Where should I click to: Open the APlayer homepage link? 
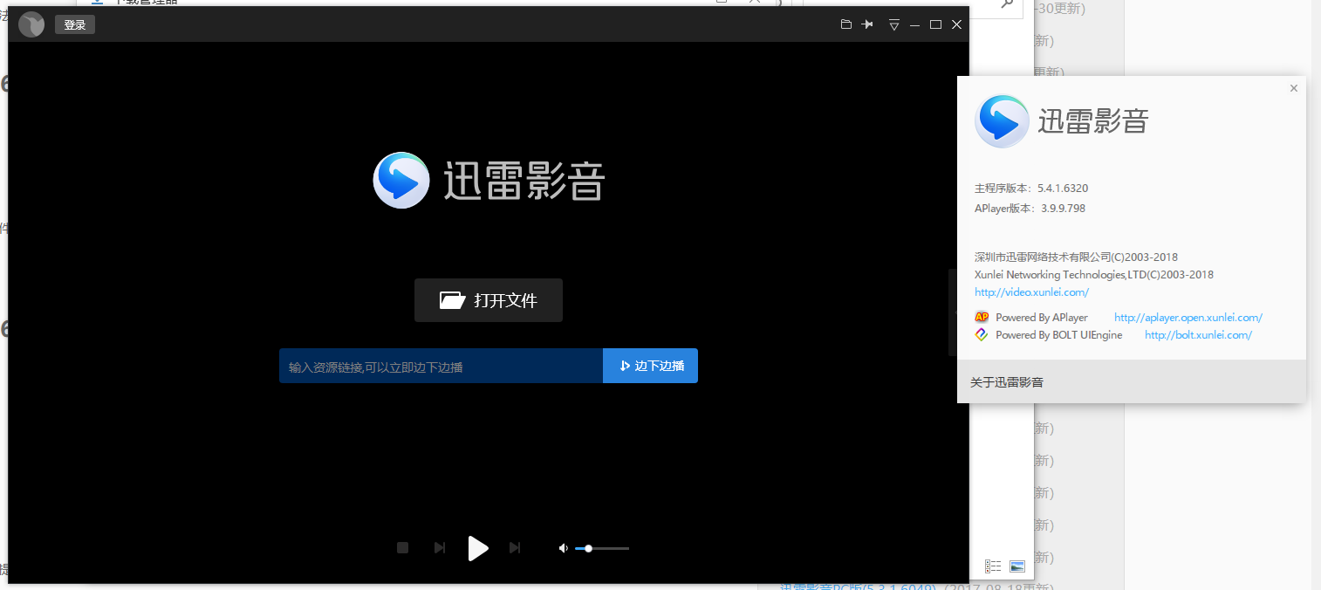tap(1188, 317)
